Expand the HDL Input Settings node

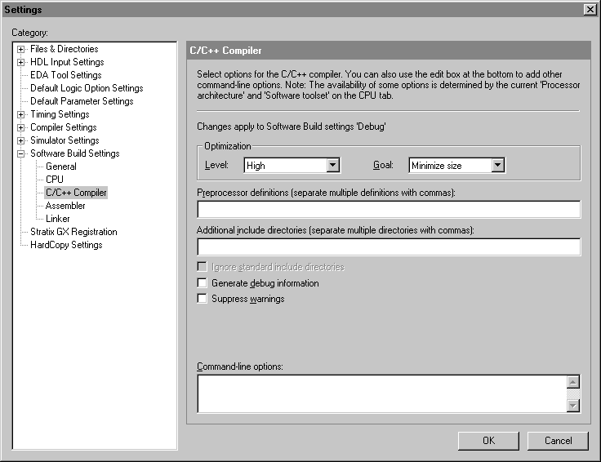(x=21, y=62)
